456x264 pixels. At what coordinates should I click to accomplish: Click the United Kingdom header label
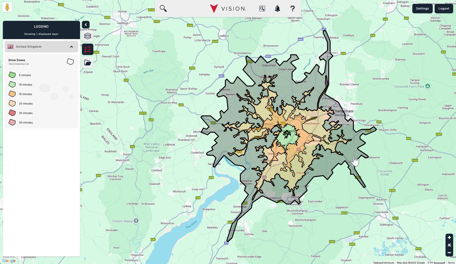29,47
